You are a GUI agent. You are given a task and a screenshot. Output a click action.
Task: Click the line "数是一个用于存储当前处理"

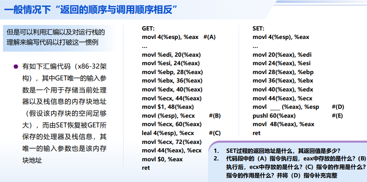click(64, 90)
